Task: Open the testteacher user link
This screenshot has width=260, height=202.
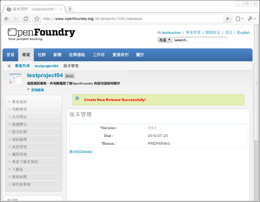Action: 172,33
